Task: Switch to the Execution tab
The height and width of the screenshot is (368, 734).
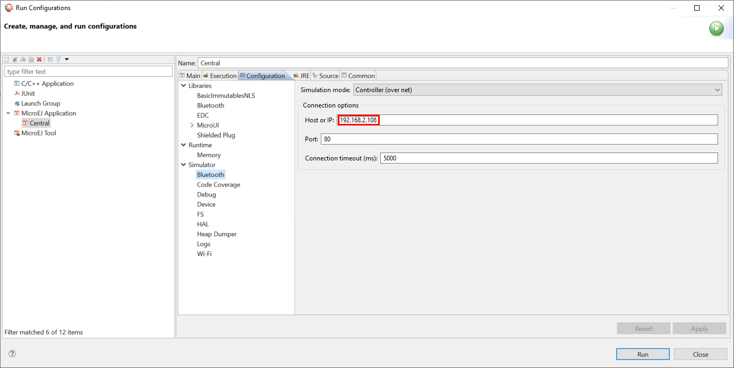Action: click(x=219, y=76)
